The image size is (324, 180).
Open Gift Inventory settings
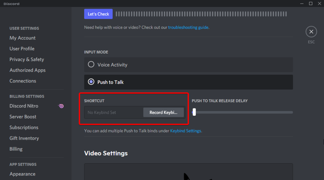[24, 138]
